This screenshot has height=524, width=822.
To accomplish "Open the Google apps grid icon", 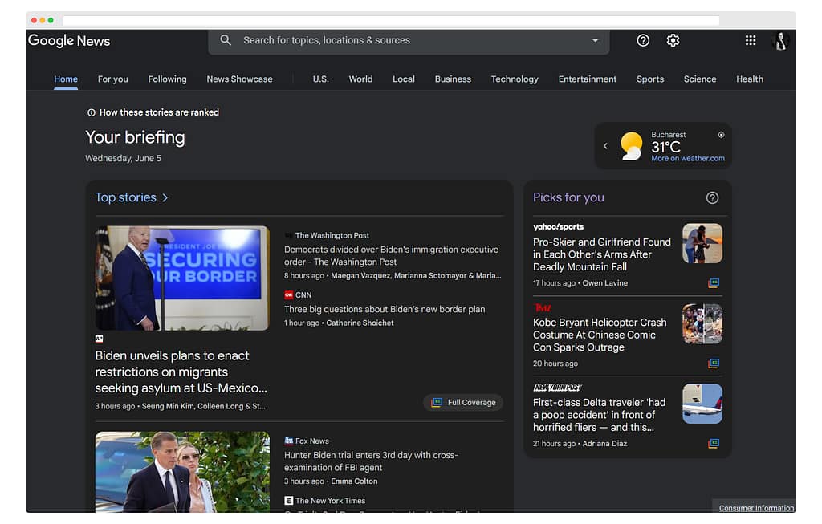I will (751, 40).
